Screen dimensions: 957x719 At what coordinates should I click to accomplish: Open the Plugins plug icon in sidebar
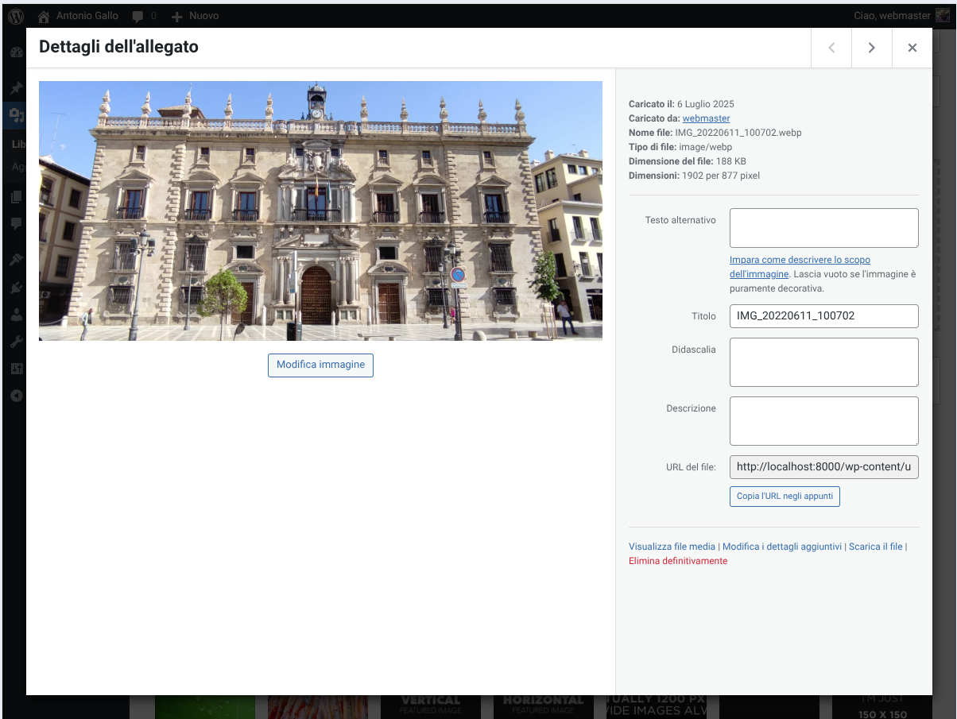click(x=16, y=287)
